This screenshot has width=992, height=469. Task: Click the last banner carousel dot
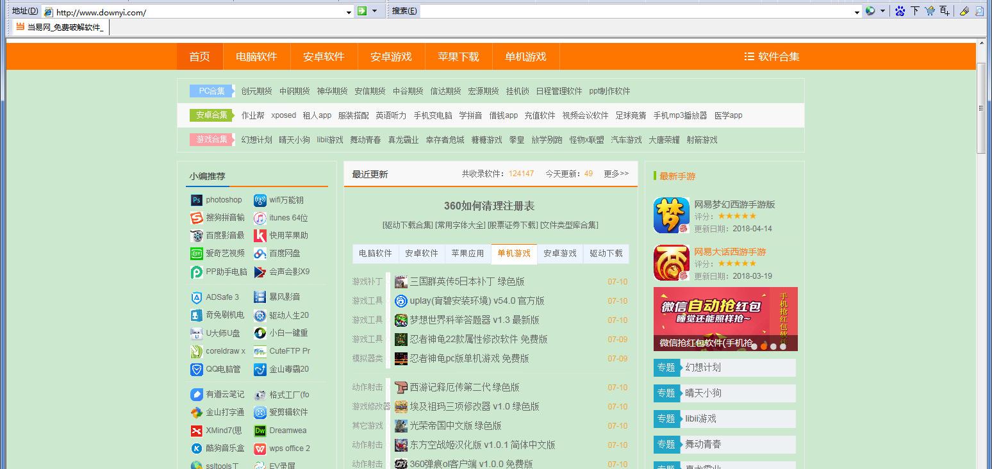point(783,346)
